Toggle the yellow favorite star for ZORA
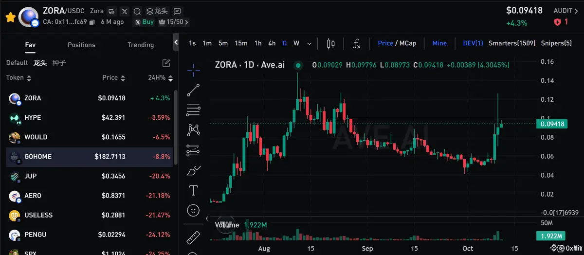This screenshot has width=584, height=255. [10, 18]
